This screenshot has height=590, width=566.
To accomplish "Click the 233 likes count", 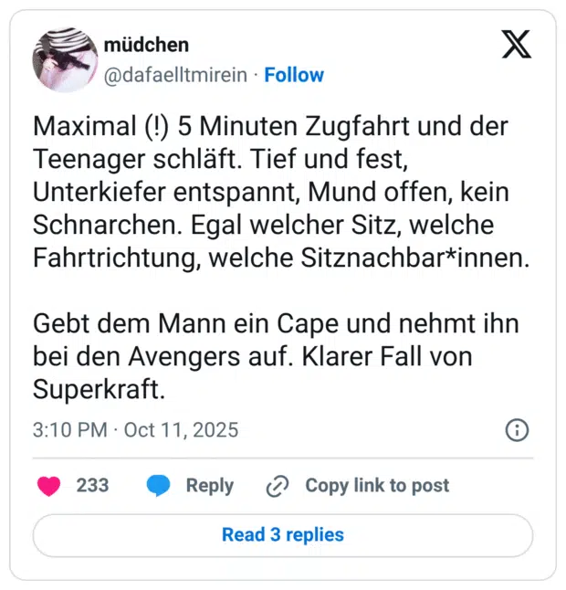I will pos(92,486).
